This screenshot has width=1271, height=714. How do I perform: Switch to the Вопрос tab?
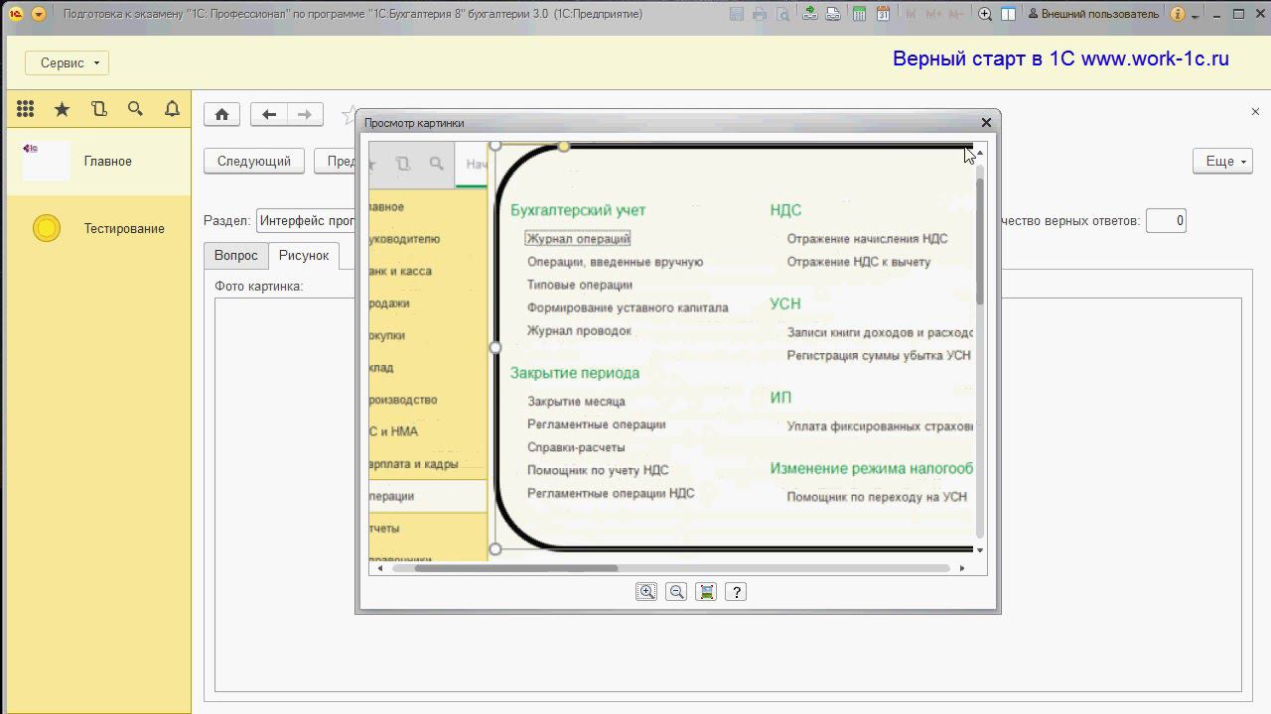tap(236, 255)
